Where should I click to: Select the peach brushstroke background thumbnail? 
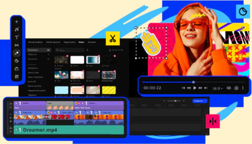coord(77,90)
